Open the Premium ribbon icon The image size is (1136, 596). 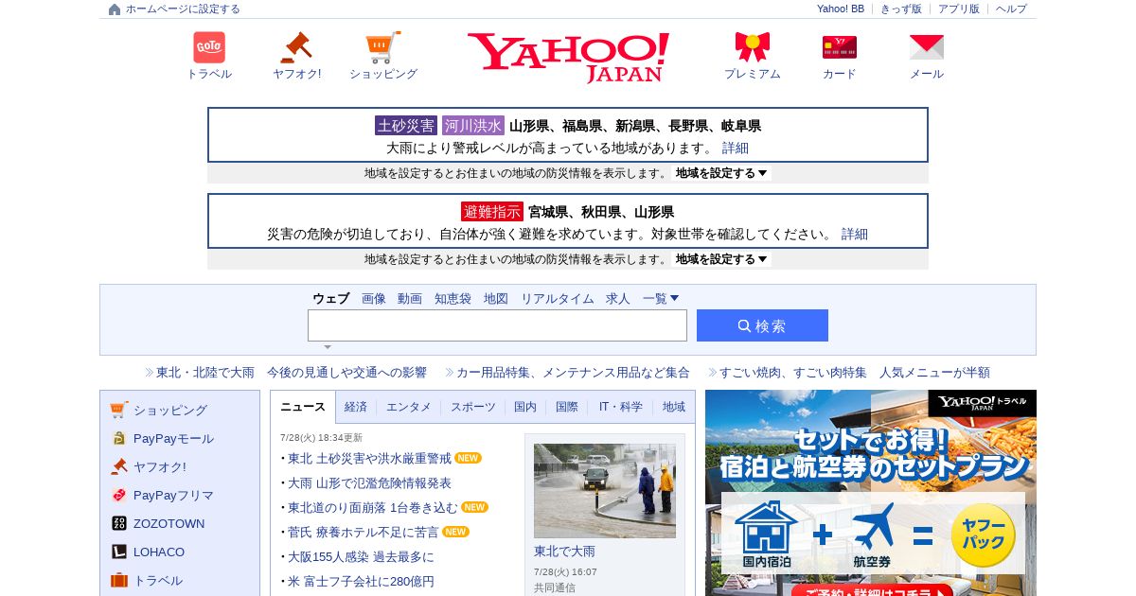click(x=753, y=47)
